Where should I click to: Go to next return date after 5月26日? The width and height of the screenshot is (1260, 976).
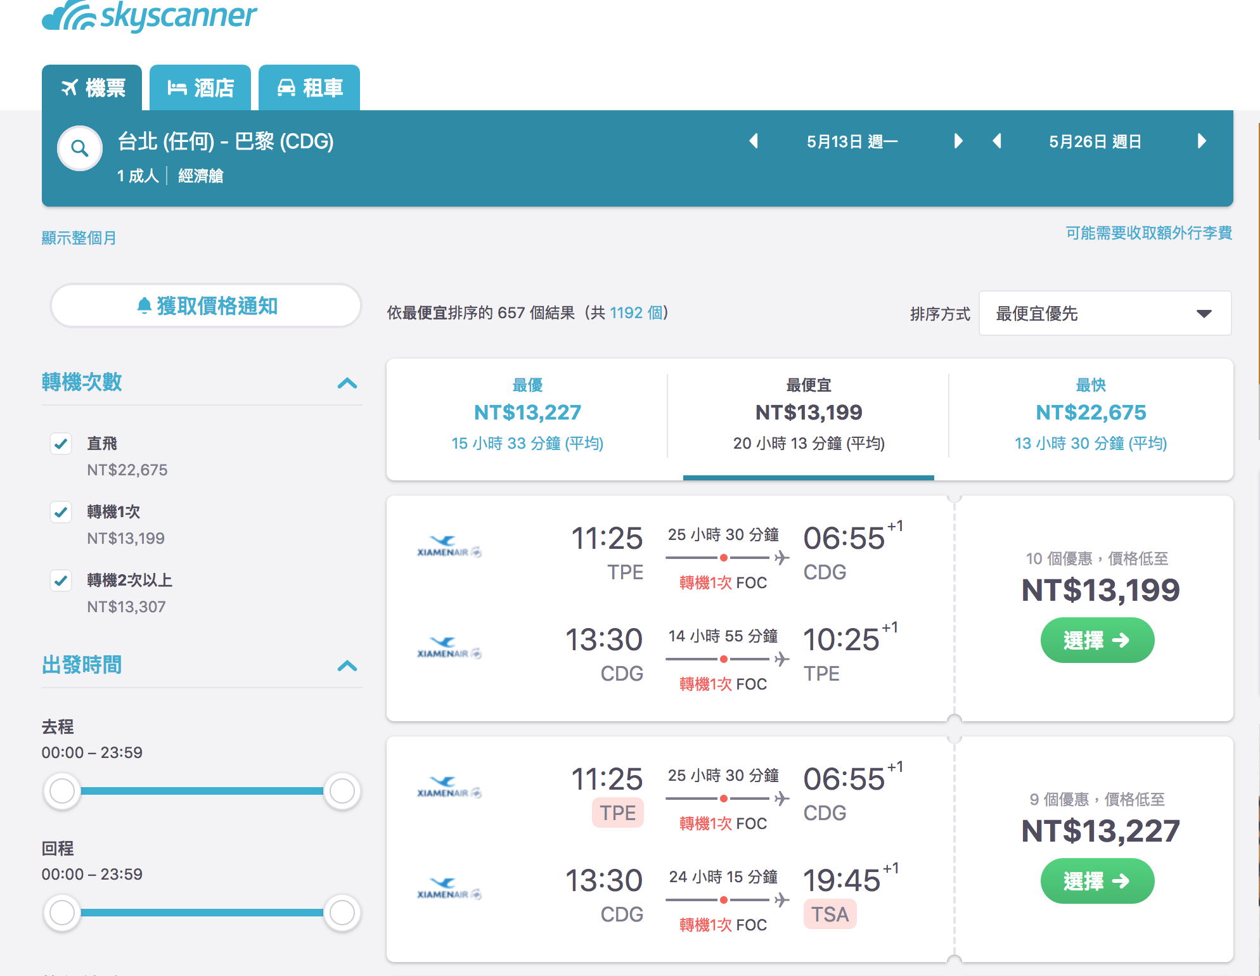click(1202, 141)
